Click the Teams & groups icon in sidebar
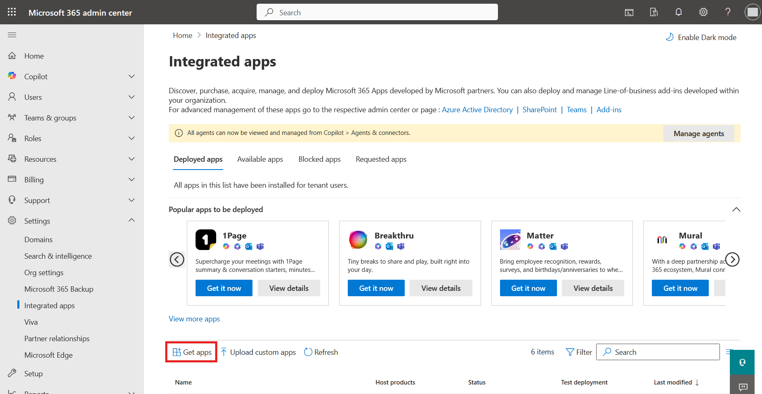 click(x=12, y=117)
